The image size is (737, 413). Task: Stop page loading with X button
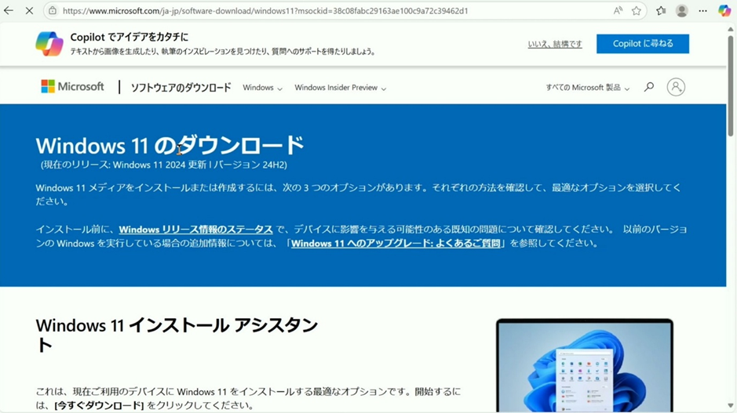[29, 11]
